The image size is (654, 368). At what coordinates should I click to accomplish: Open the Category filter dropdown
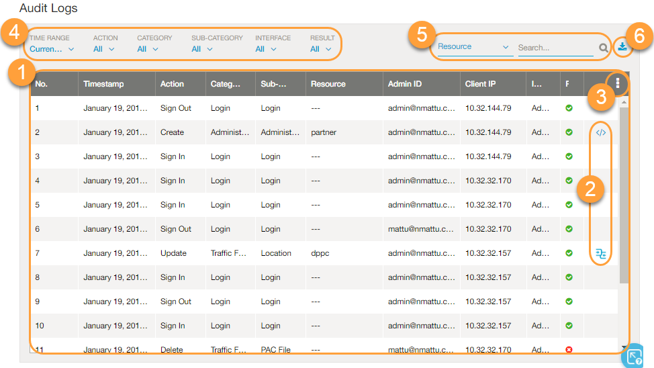(148, 49)
